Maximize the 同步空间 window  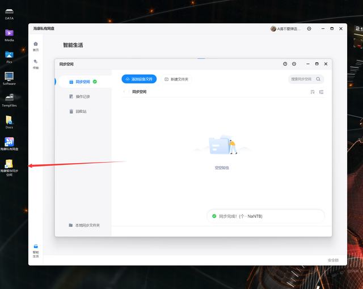[x=317, y=64]
